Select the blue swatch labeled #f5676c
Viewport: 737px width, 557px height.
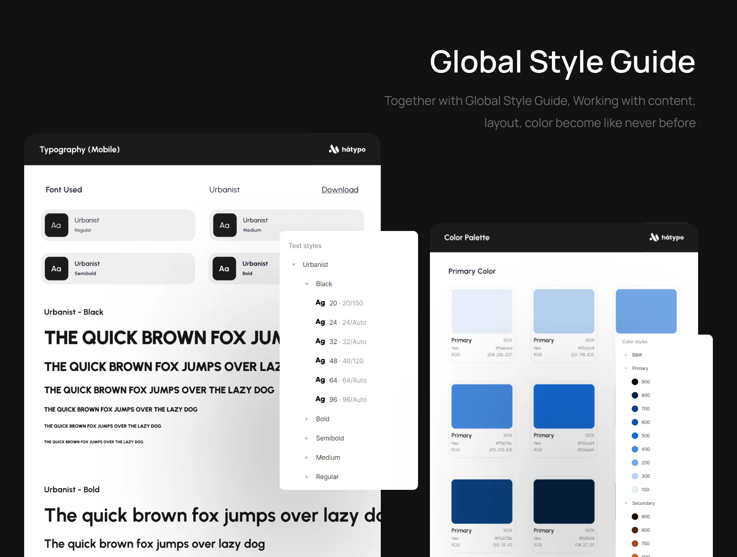(482, 406)
